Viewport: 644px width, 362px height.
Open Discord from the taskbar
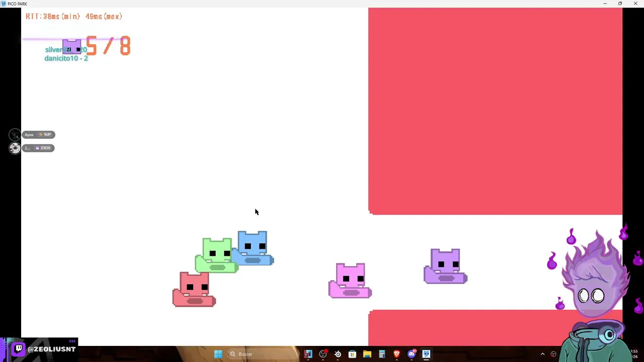click(412, 354)
